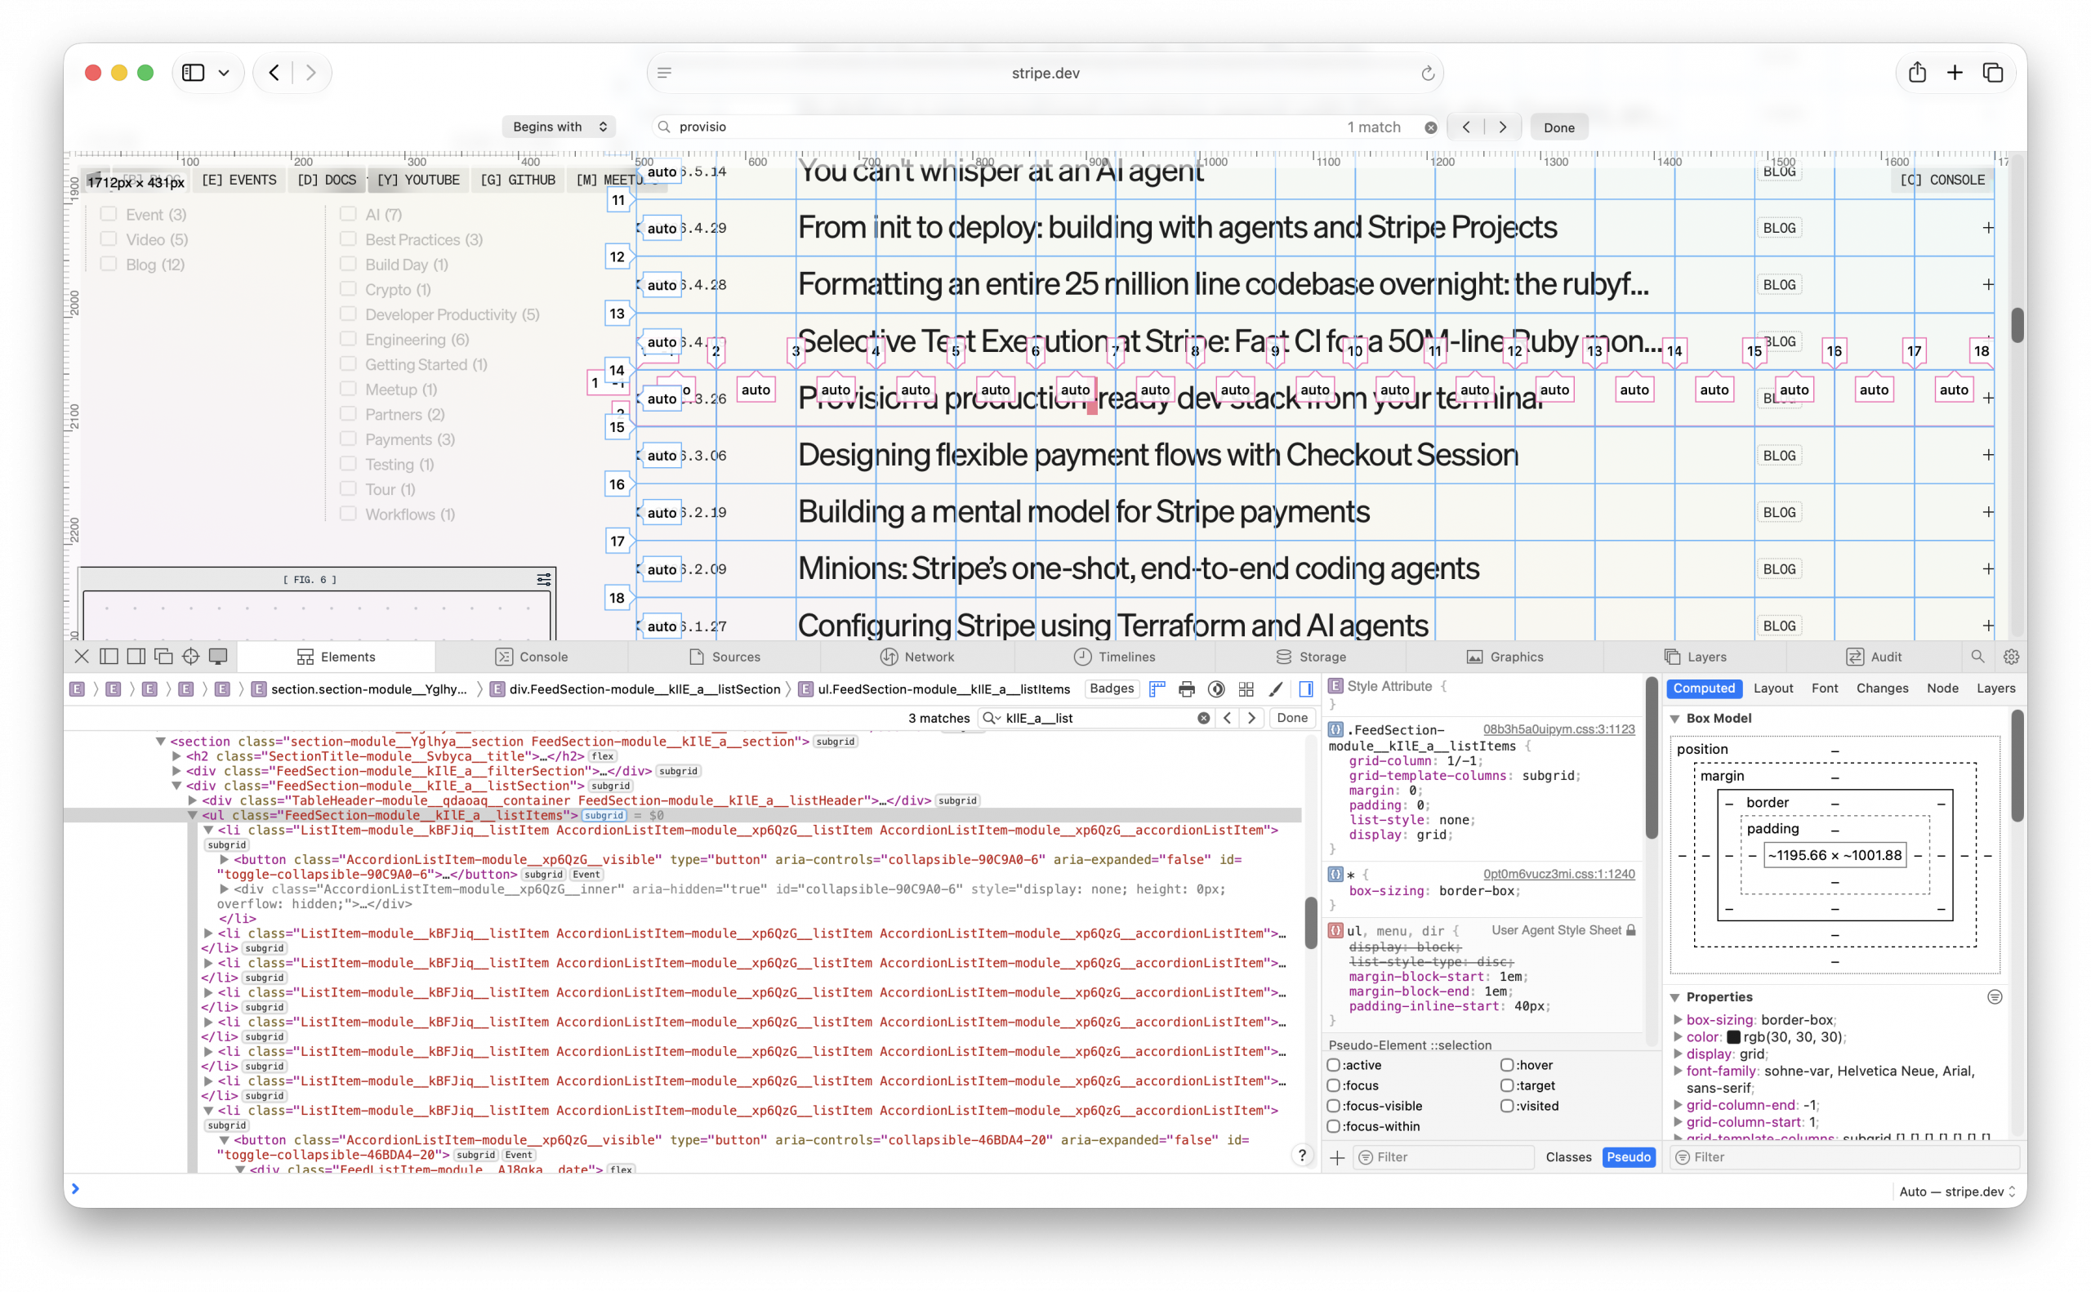Show the tab overview icon
This screenshot has width=2091, height=1292.
tap(1993, 73)
